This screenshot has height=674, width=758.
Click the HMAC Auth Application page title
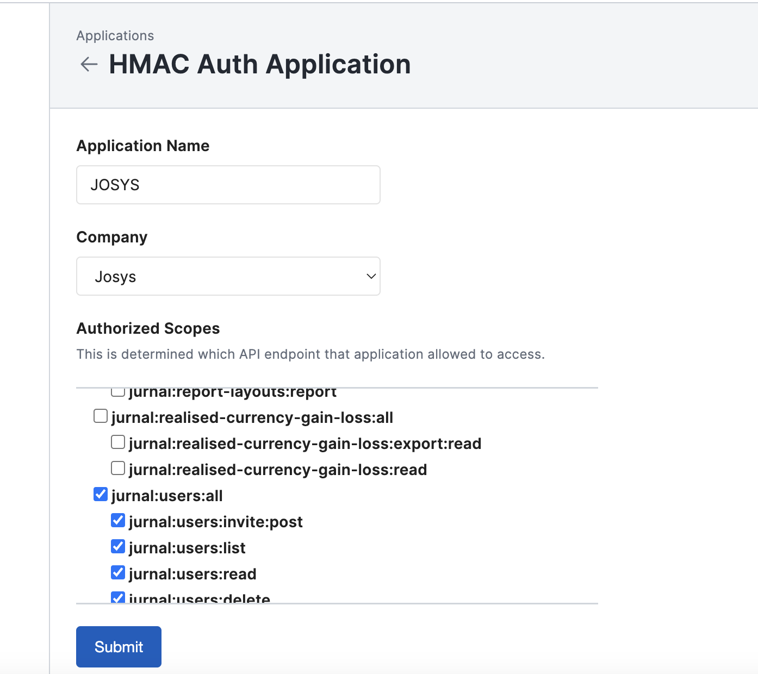(x=259, y=64)
